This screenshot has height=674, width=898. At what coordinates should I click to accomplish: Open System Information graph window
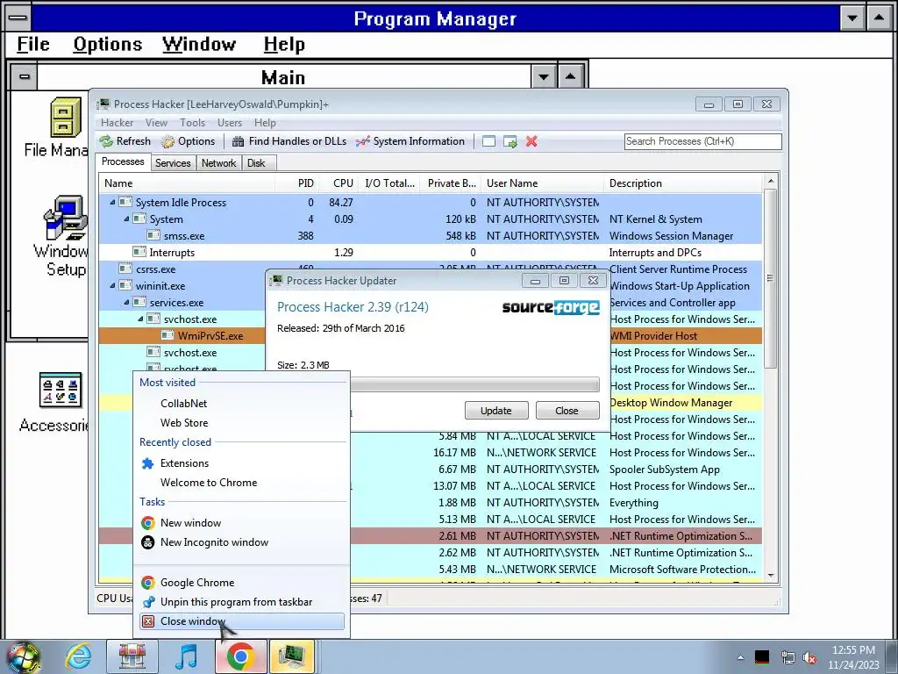[410, 141]
